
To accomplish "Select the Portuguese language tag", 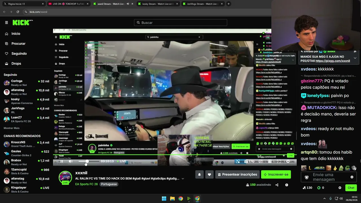I will click(109, 184).
